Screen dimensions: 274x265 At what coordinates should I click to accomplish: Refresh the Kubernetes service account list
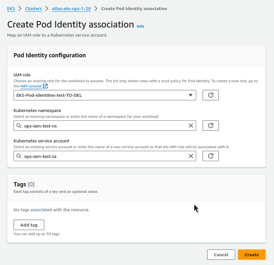tap(211, 156)
